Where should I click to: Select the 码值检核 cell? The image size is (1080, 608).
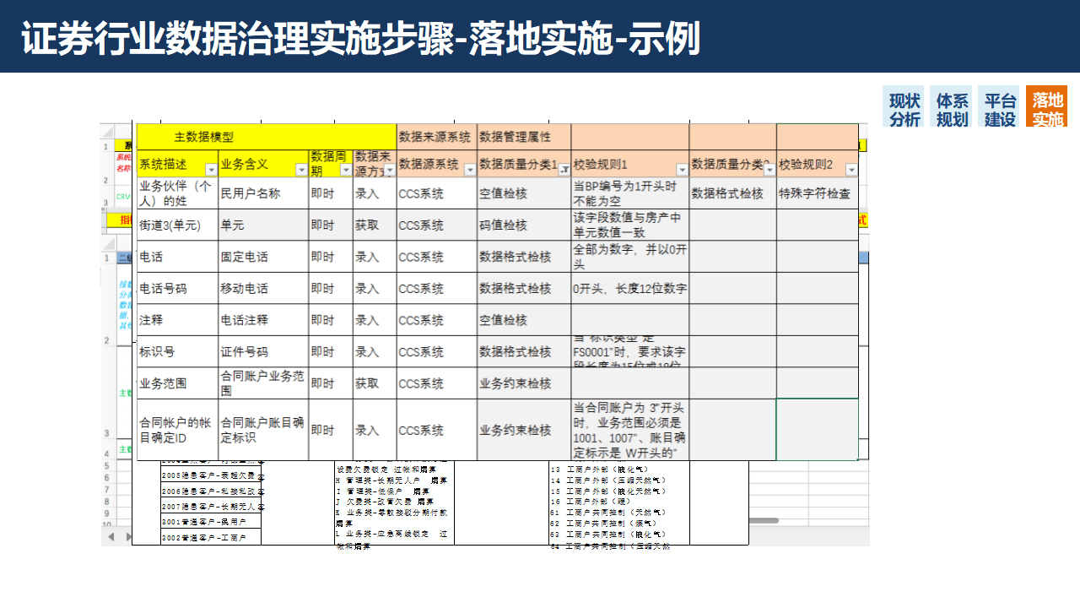click(524, 225)
